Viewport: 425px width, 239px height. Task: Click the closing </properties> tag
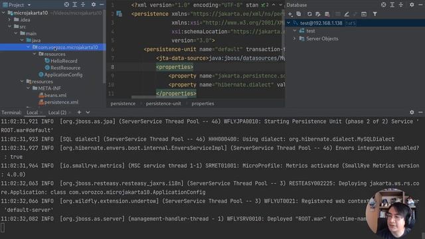[x=176, y=94]
